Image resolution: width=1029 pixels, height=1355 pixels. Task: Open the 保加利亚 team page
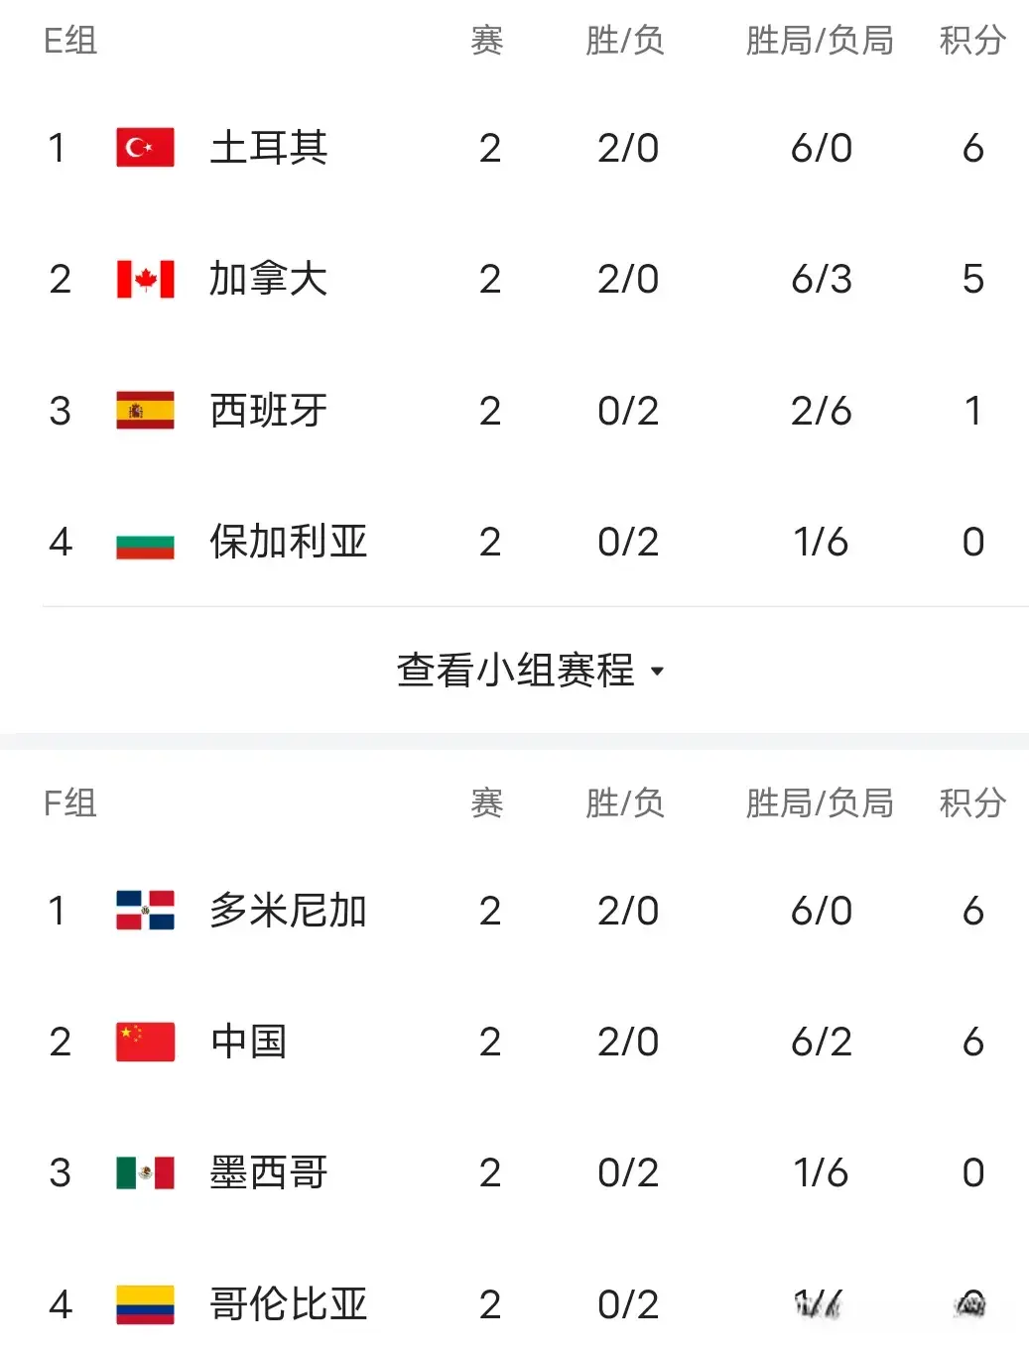288,543
